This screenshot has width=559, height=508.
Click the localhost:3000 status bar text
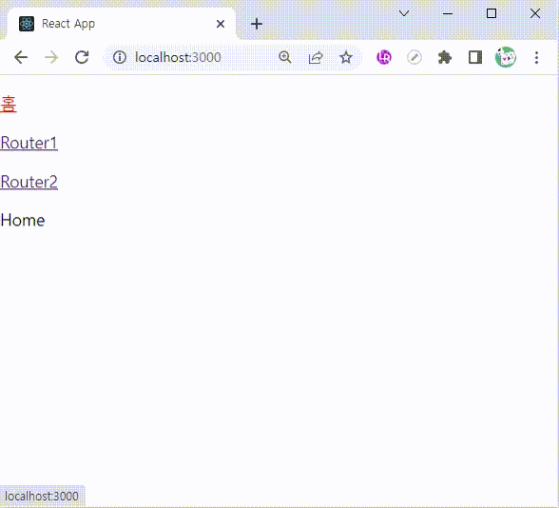42,497
